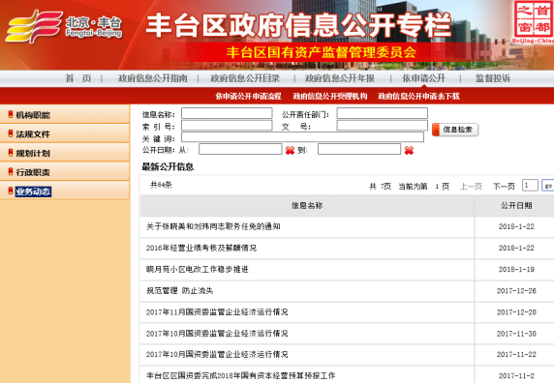
Task: Focus the 索引号 input field
Action: point(227,126)
